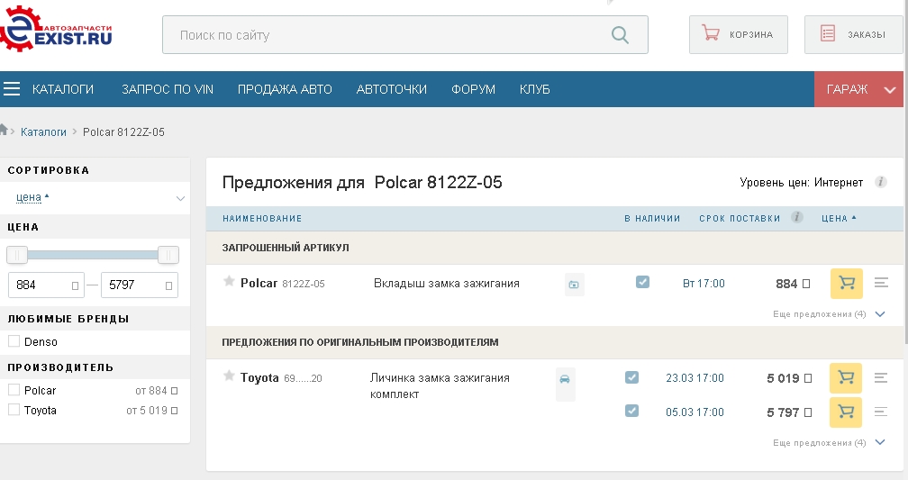Image resolution: width=908 pixels, height=480 pixels.
Task: Enable the Polcar manufacturer filter
Action: point(14,390)
